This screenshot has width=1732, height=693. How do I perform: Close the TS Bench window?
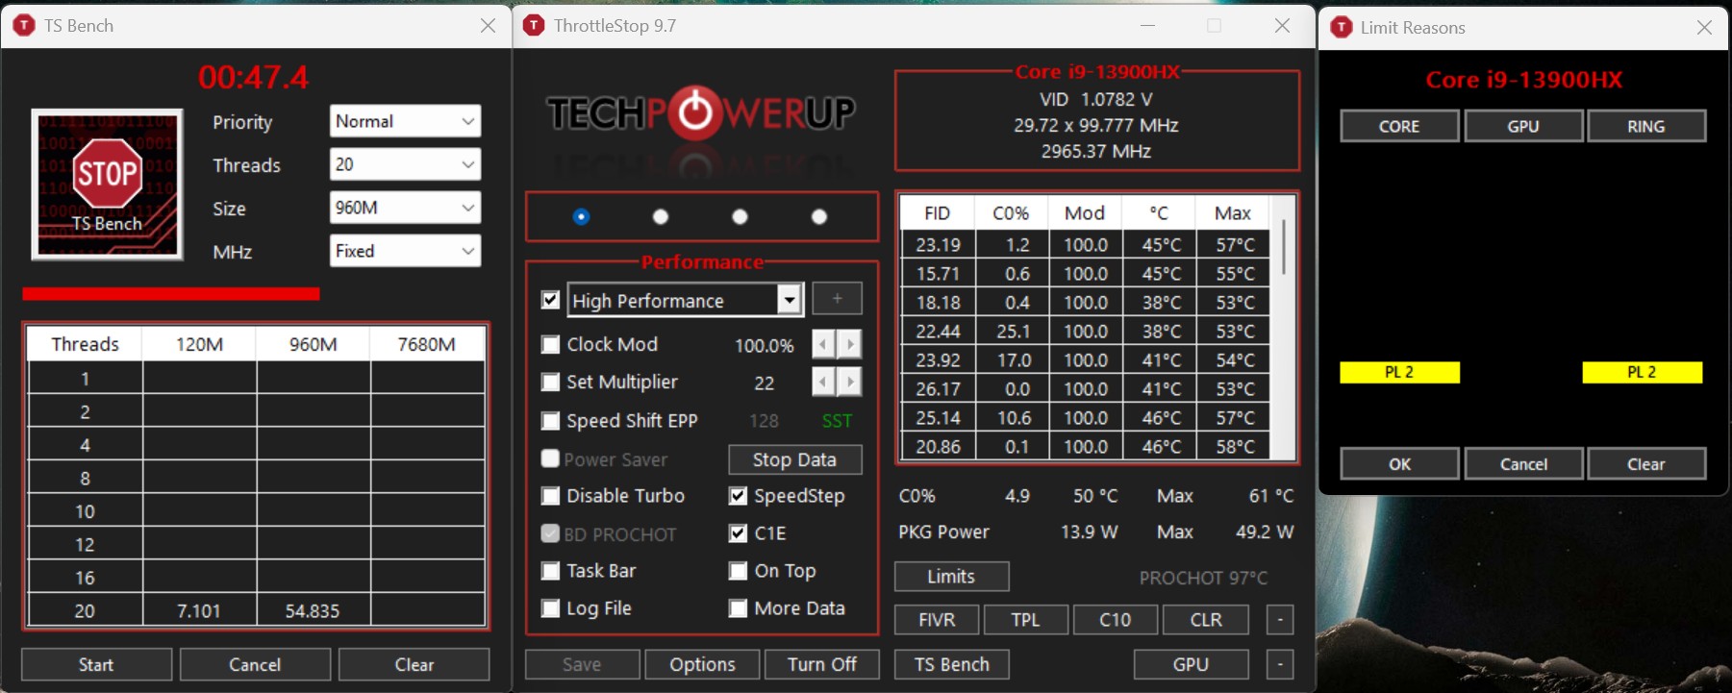point(488,26)
